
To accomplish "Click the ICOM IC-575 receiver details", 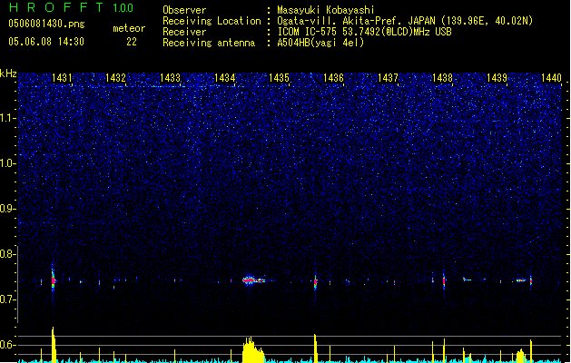I will (365, 32).
